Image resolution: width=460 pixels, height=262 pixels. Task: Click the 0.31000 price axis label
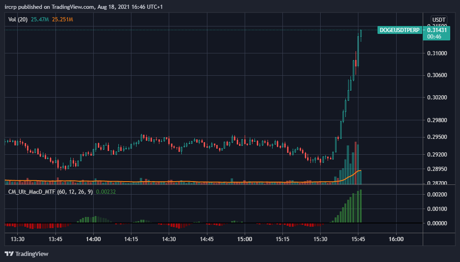coord(437,53)
